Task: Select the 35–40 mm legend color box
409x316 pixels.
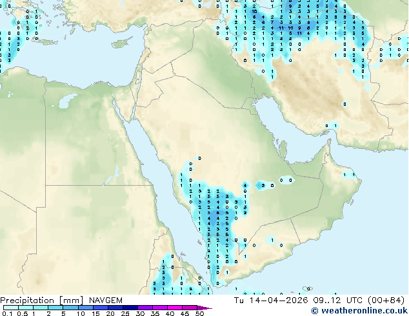Action: [159, 308]
